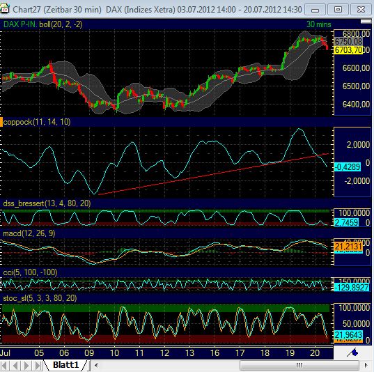Viewport: 374px width, 372px height.
Task: Click the horizontal scrollbar right arrow
Action: pyautogui.click(x=366, y=365)
